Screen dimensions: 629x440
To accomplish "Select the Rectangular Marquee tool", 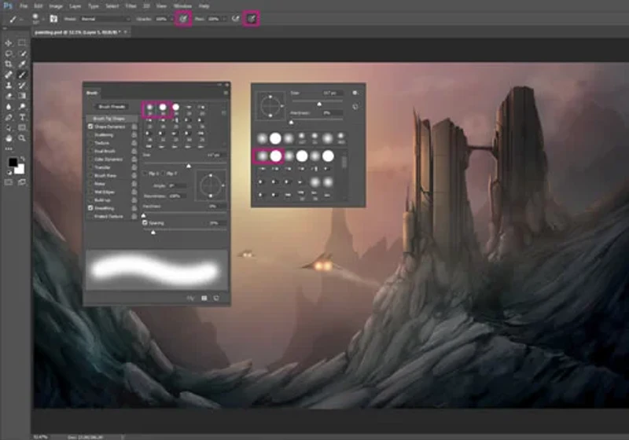I will click(22, 43).
